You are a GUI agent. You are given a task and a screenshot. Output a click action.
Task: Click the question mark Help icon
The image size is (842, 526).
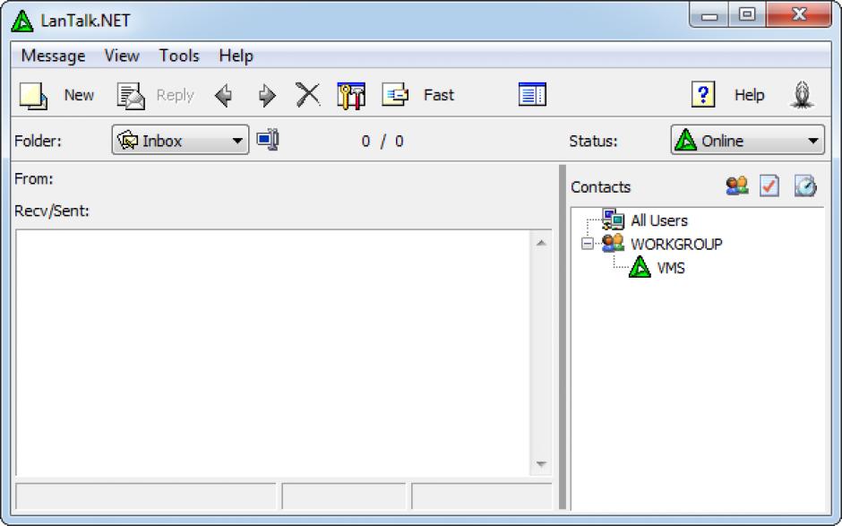[703, 95]
